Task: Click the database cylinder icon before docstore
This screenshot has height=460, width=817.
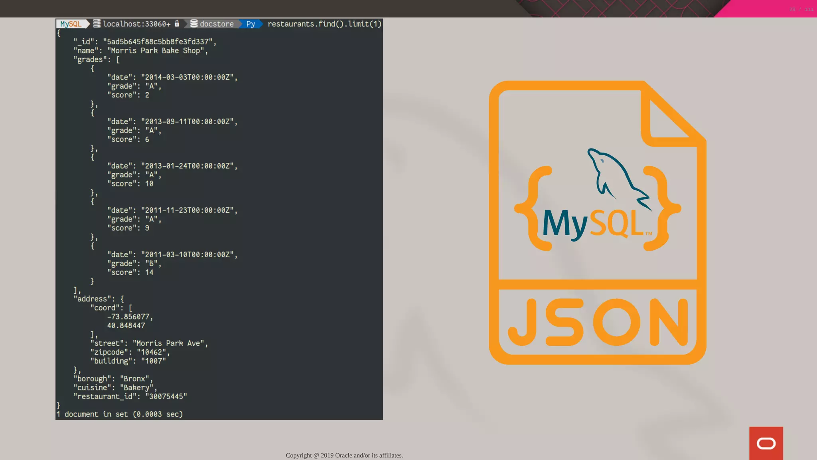Action: (194, 24)
